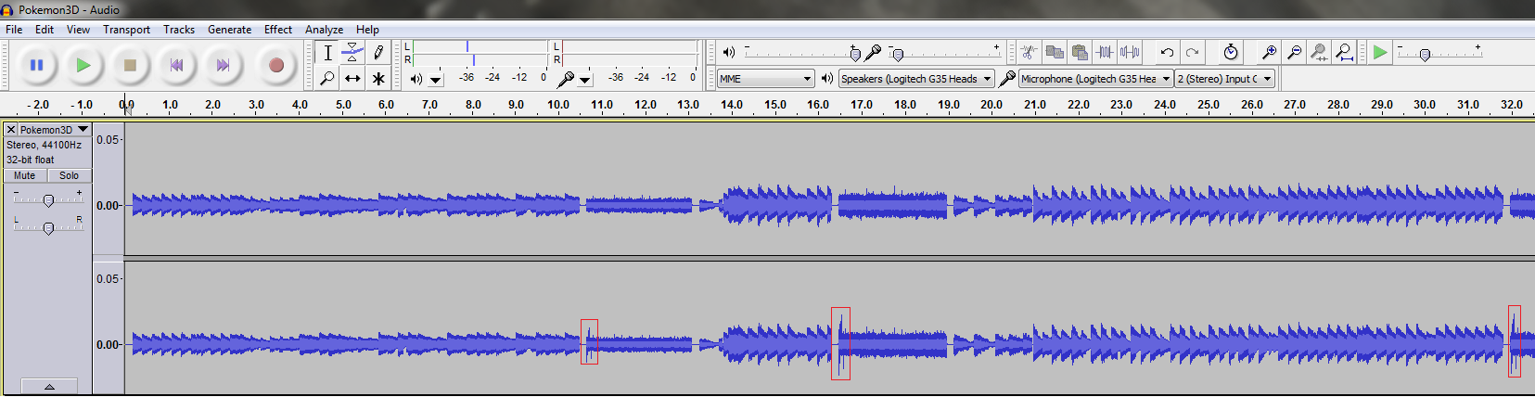Open the MME audio host dropdown
Viewport: 1535px width, 397px height.
tap(766, 79)
